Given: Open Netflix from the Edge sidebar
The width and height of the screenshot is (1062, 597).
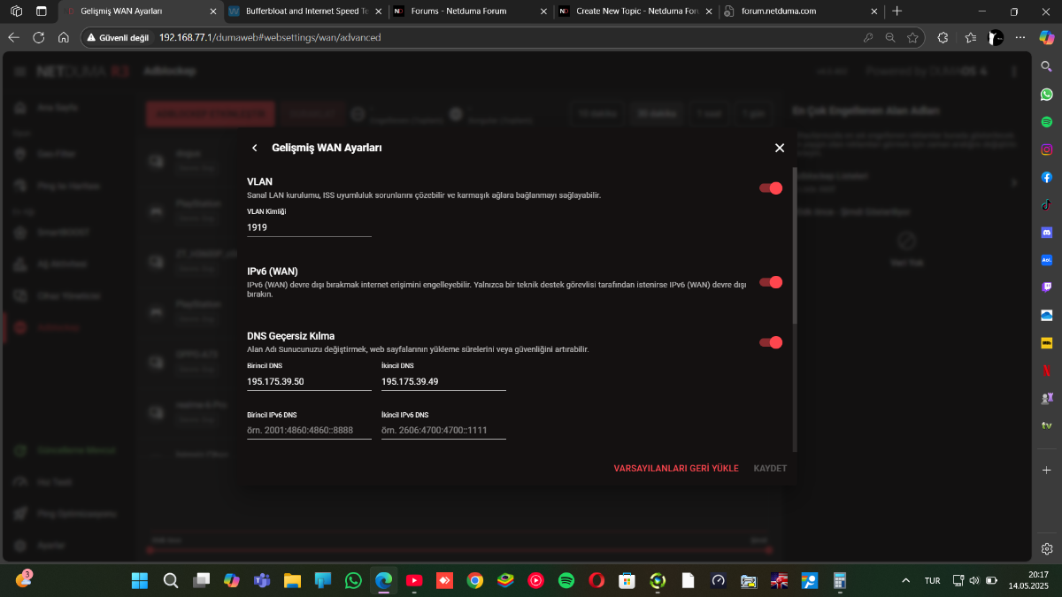Looking at the screenshot, I should (1047, 371).
